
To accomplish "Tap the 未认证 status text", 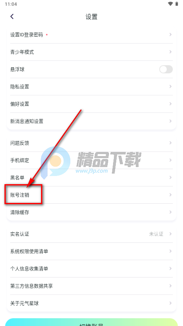I will pos(156,234).
